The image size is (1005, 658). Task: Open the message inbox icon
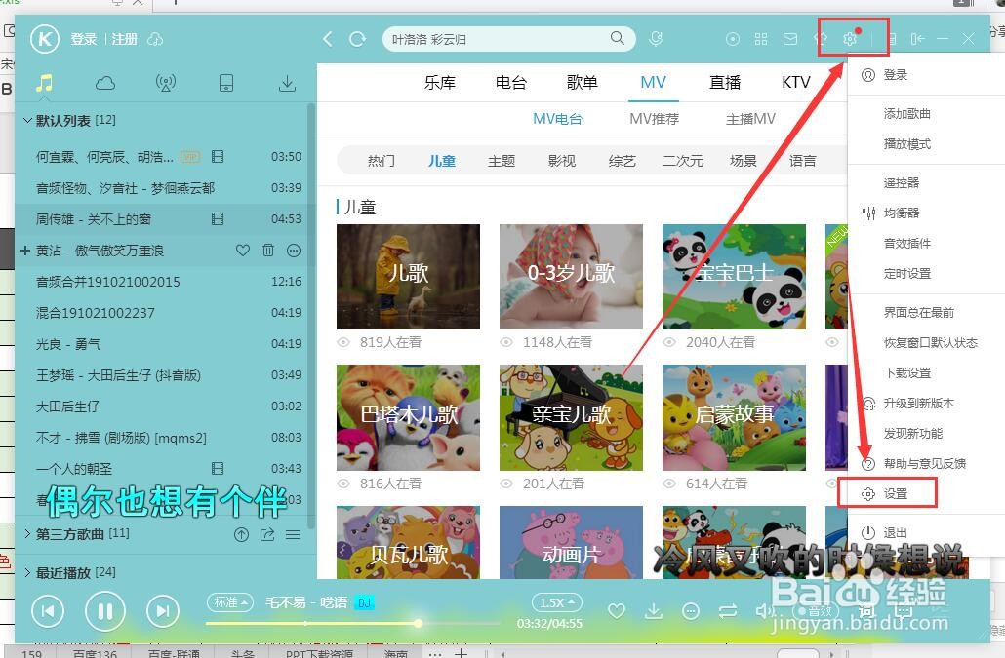[790, 39]
